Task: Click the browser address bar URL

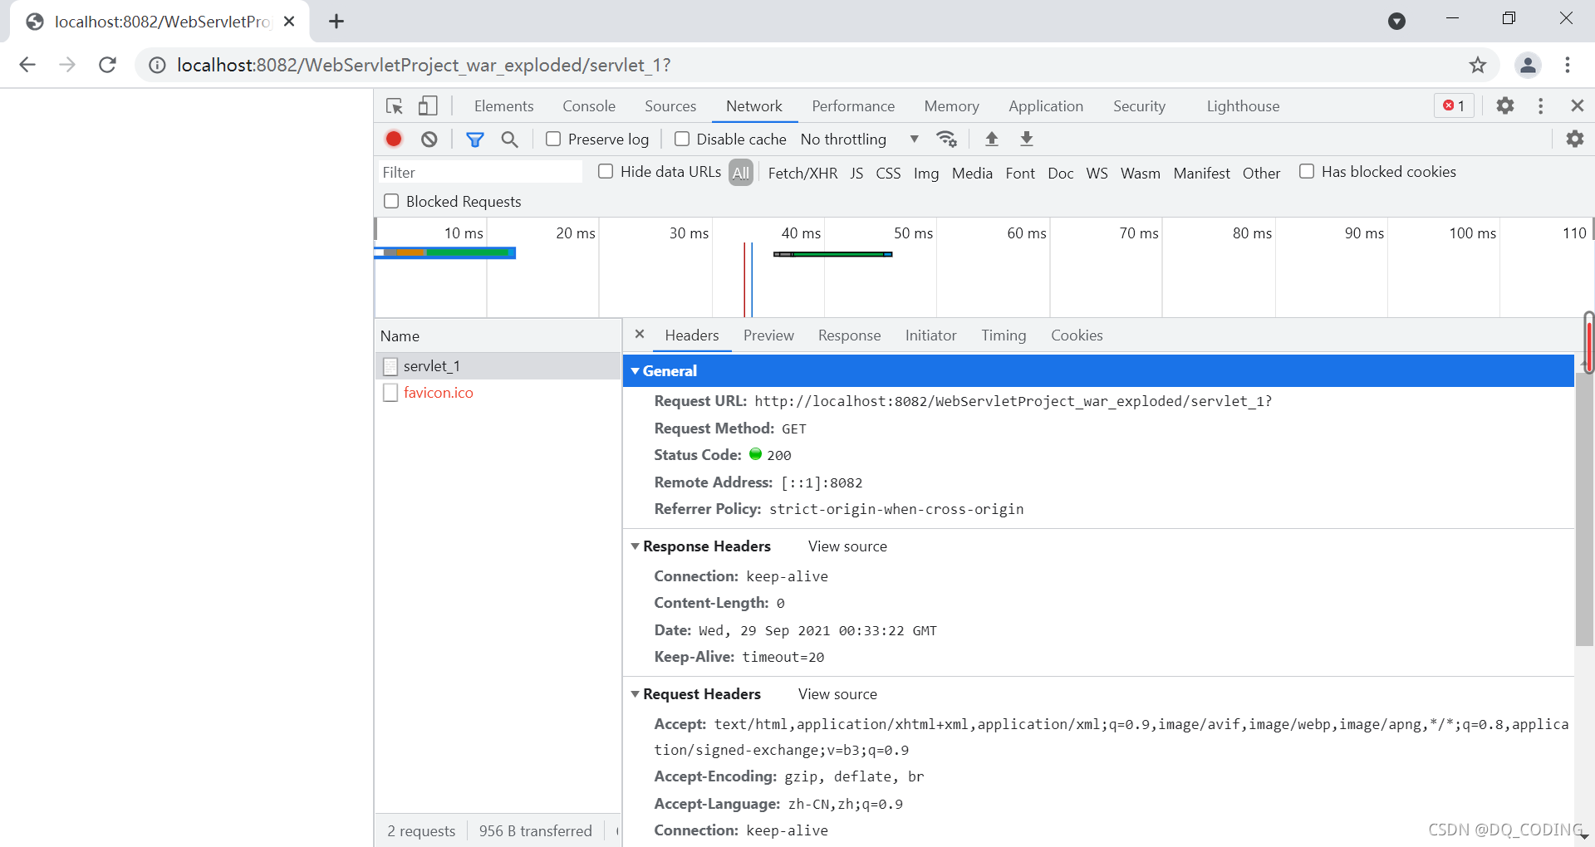Action: click(x=424, y=65)
